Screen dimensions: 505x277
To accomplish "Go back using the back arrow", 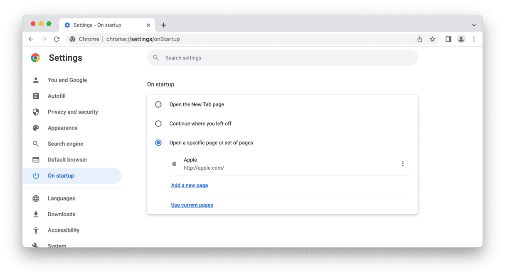I will tap(31, 39).
